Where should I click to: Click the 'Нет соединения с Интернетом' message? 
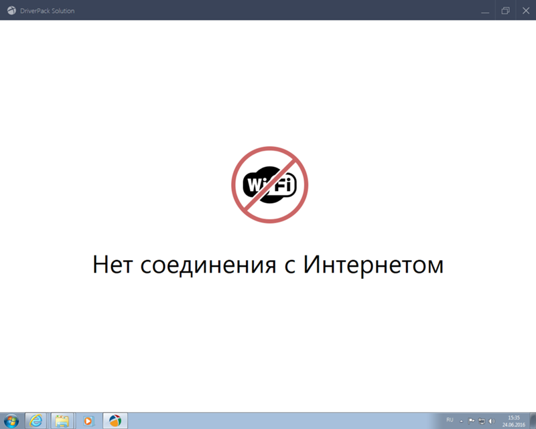click(x=268, y=265)
